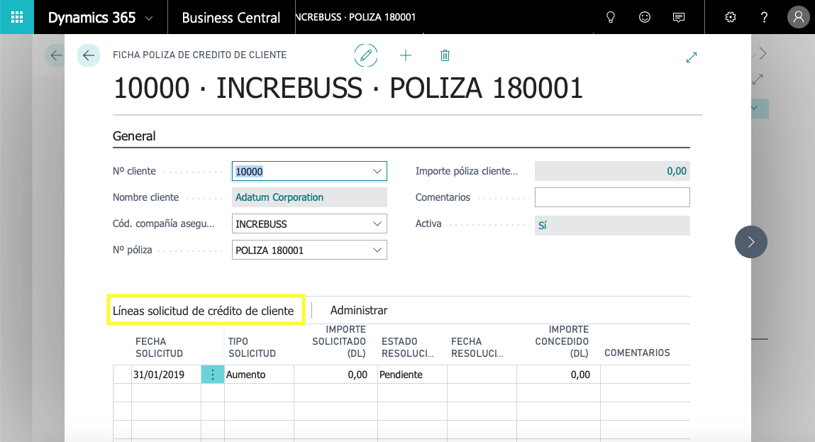815x442 pixels.
Task: Click the Activa value Sí
Action: coord(612,226)
